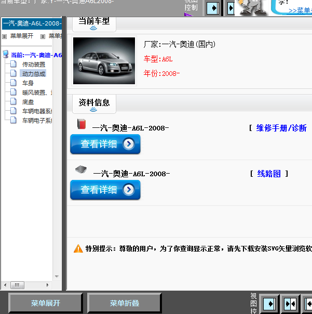
Task: Click the purple triangle under 控制
Action: click(x=188, y=15)
